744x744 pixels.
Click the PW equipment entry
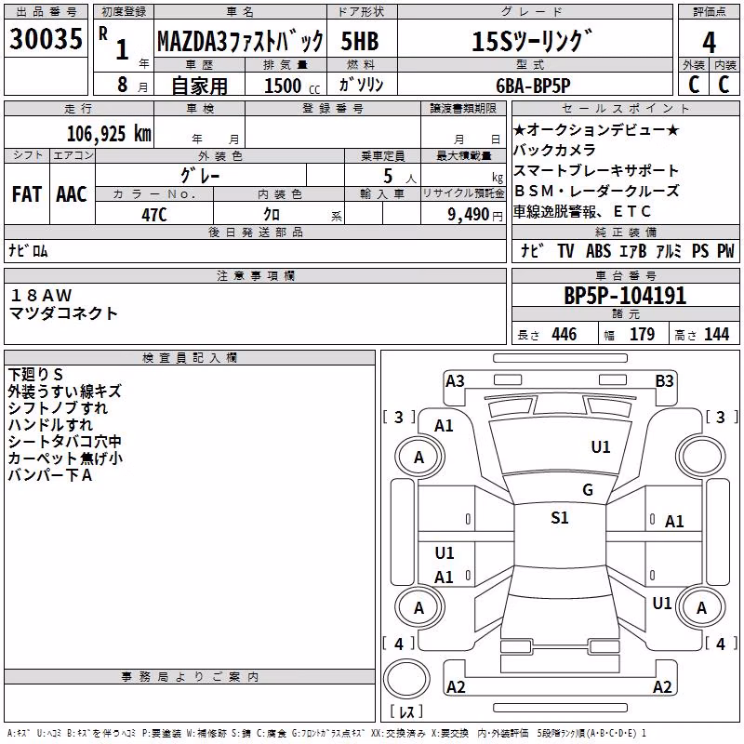coord(725,250)
